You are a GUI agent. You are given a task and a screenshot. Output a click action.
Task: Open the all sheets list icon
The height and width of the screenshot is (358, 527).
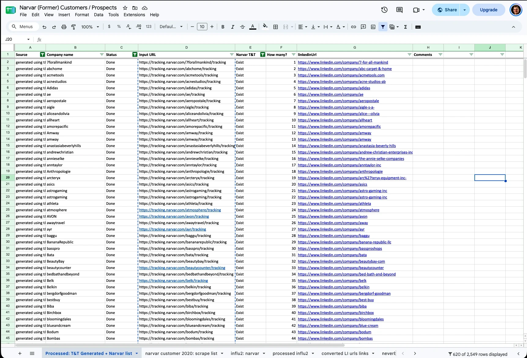32,353
